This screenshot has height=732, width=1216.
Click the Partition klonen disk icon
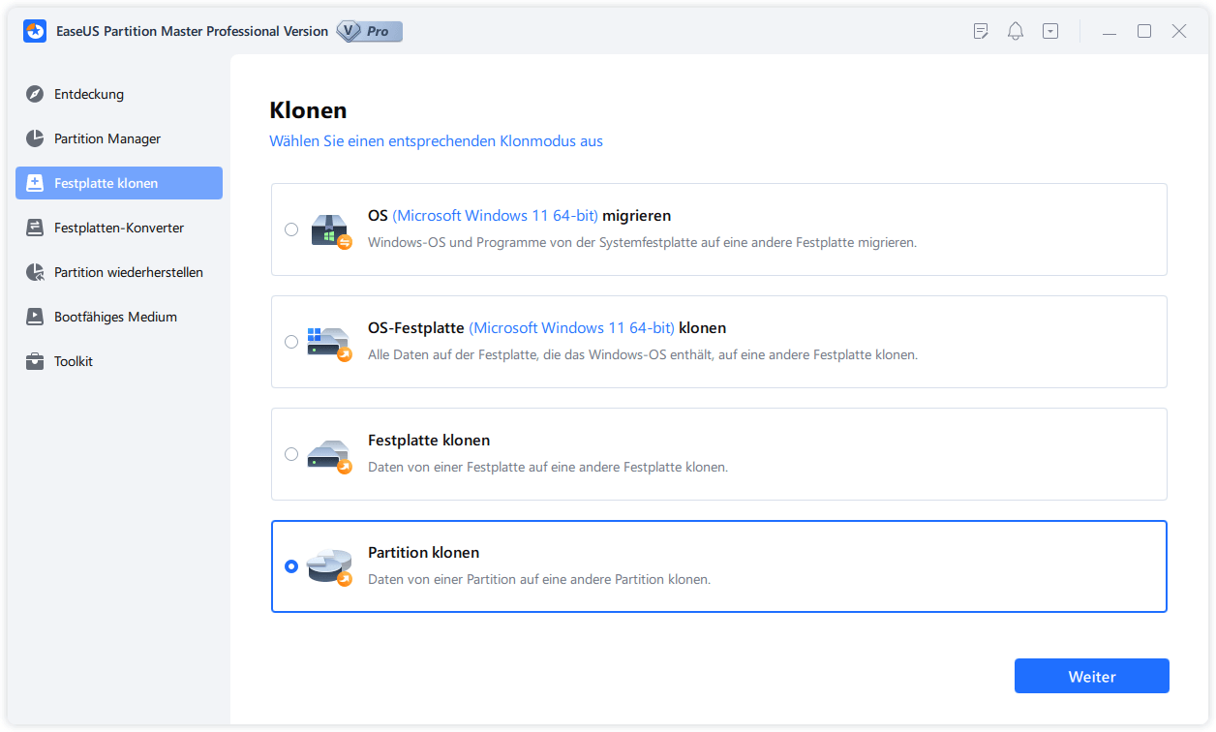point(330,567)
